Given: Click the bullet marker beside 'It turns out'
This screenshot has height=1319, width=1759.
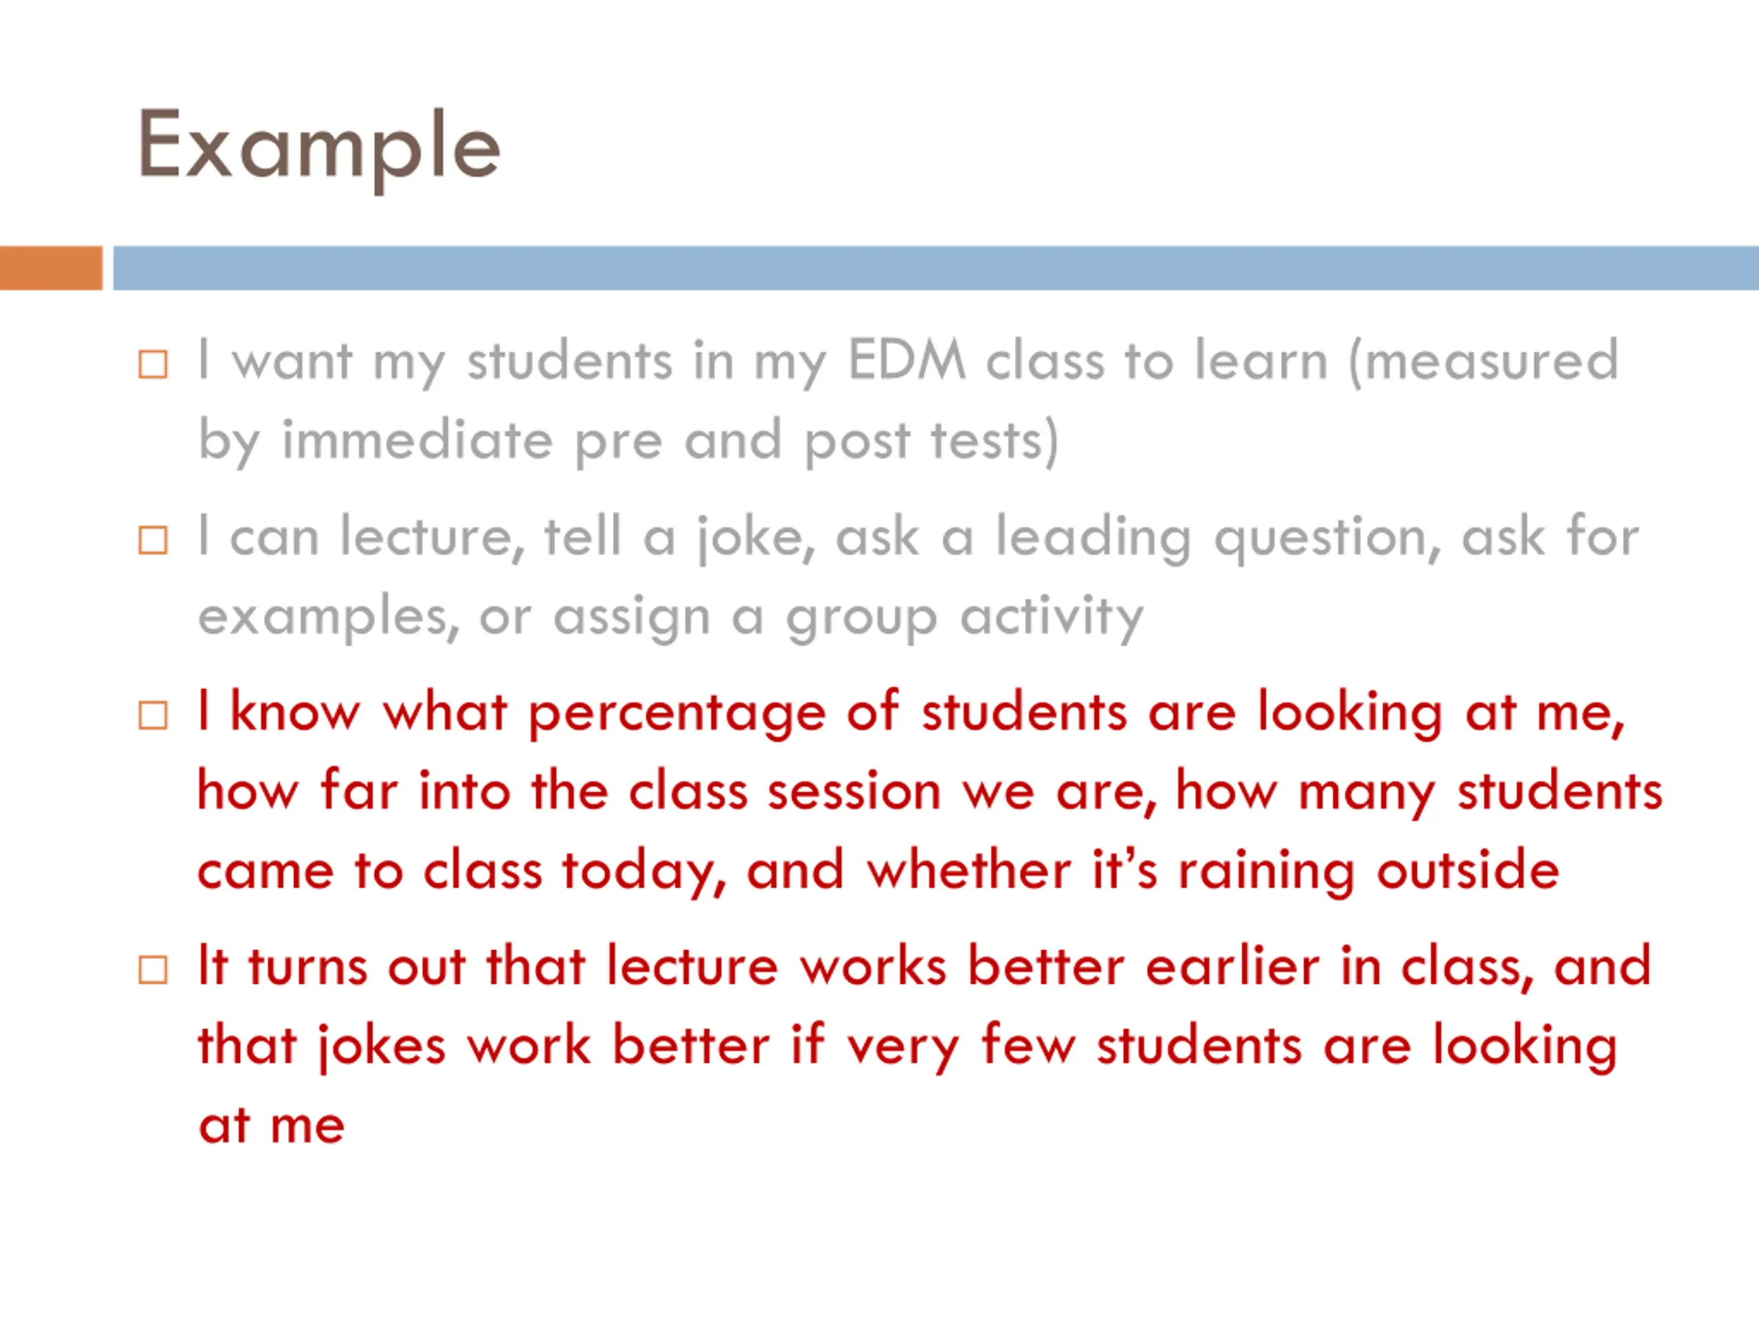Looking at the screenshot, I should coord(153,969).
